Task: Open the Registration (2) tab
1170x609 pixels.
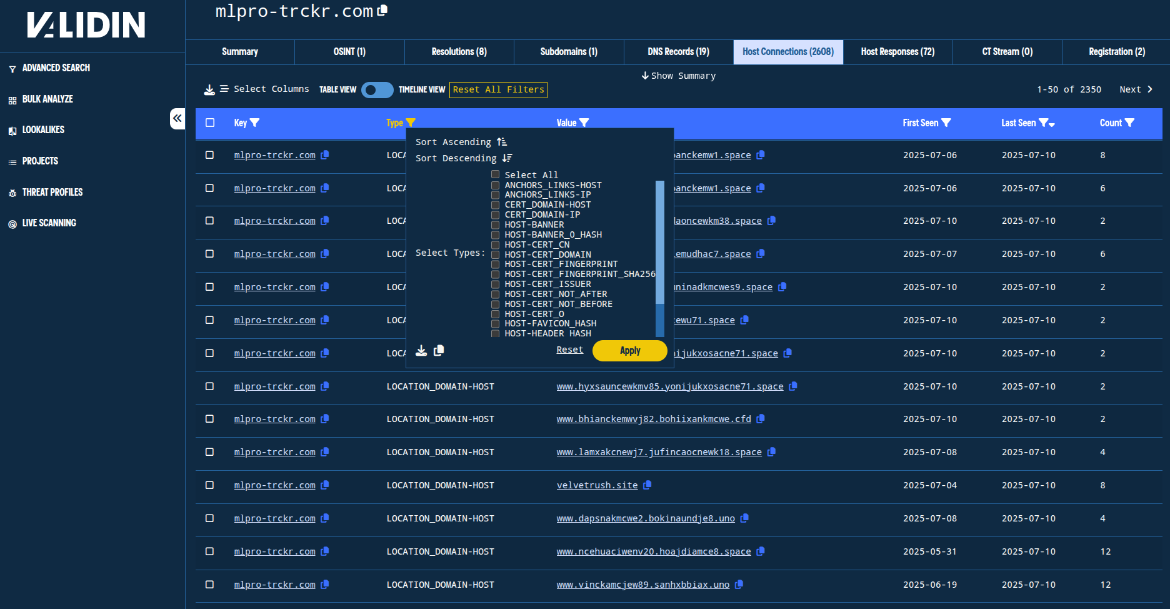Action: (x=1117, y=52)
